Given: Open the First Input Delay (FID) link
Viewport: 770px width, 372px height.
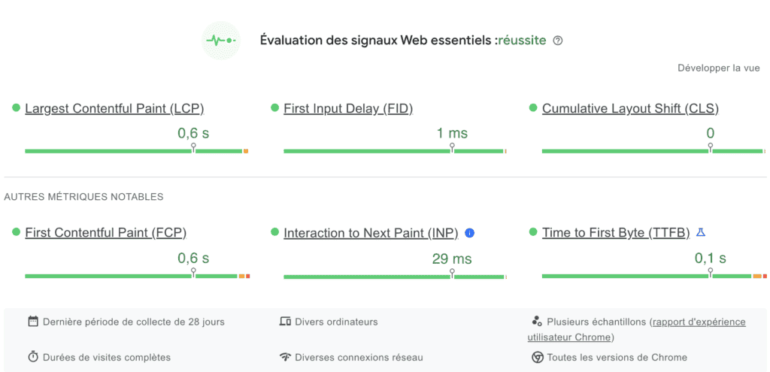Looking at the screenshot, I should (x=348, y=108).
